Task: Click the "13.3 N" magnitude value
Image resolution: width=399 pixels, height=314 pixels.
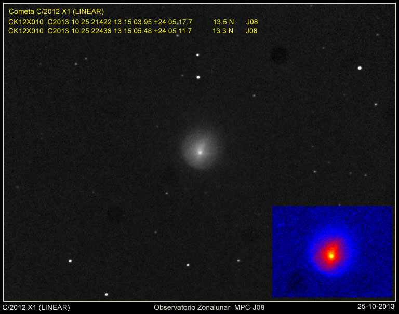Action: coord(223,31)
